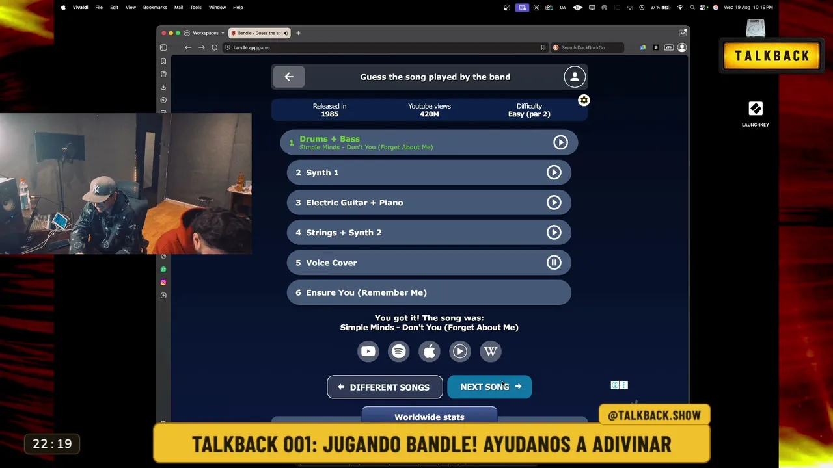This screenshot has width=833, height=468.
Task: Open the WhatsApp web panel
Action: click(x=163, y=269)
